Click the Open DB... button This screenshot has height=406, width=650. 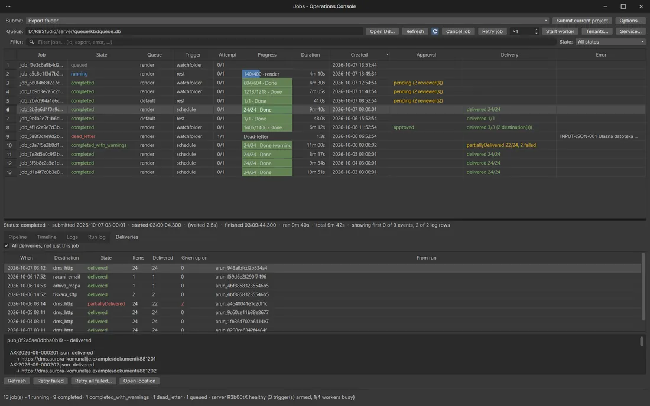point(382,31)
